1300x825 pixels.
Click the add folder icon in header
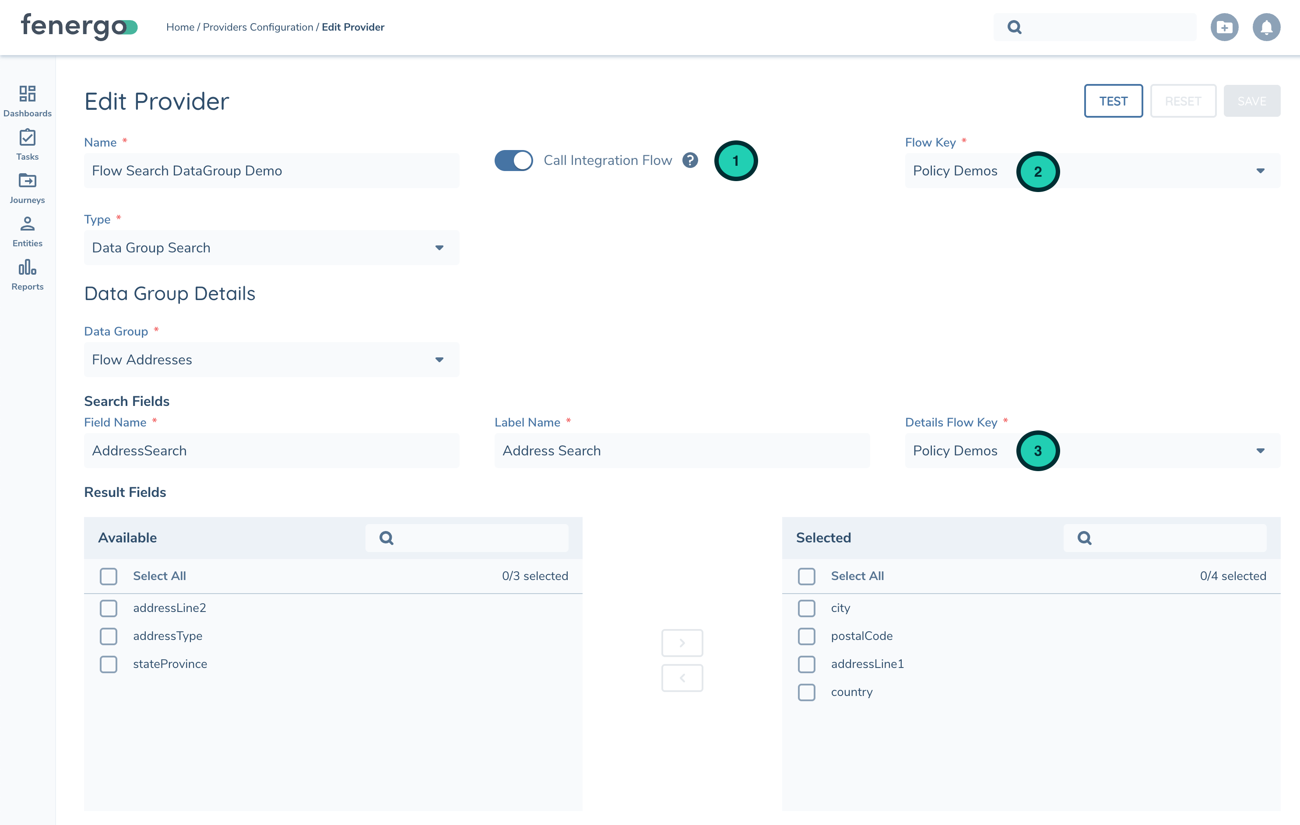coord(1223,27)
